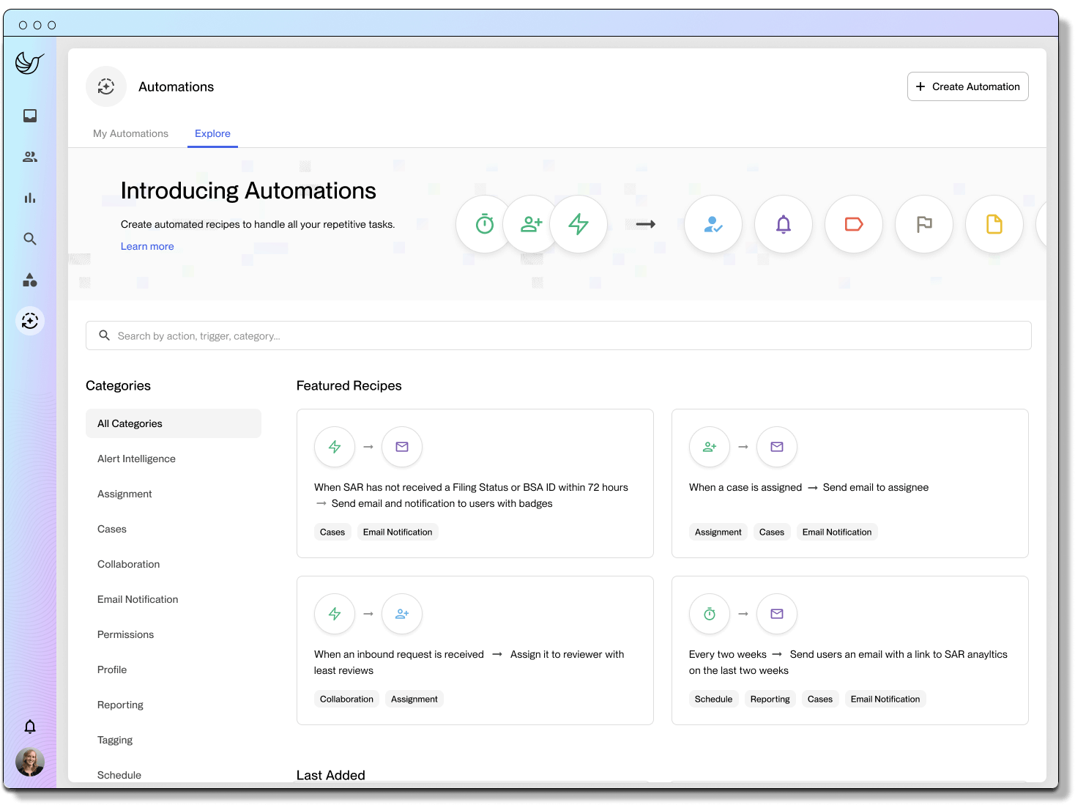
Task: Select the All Categories filter
Action: 130,423
